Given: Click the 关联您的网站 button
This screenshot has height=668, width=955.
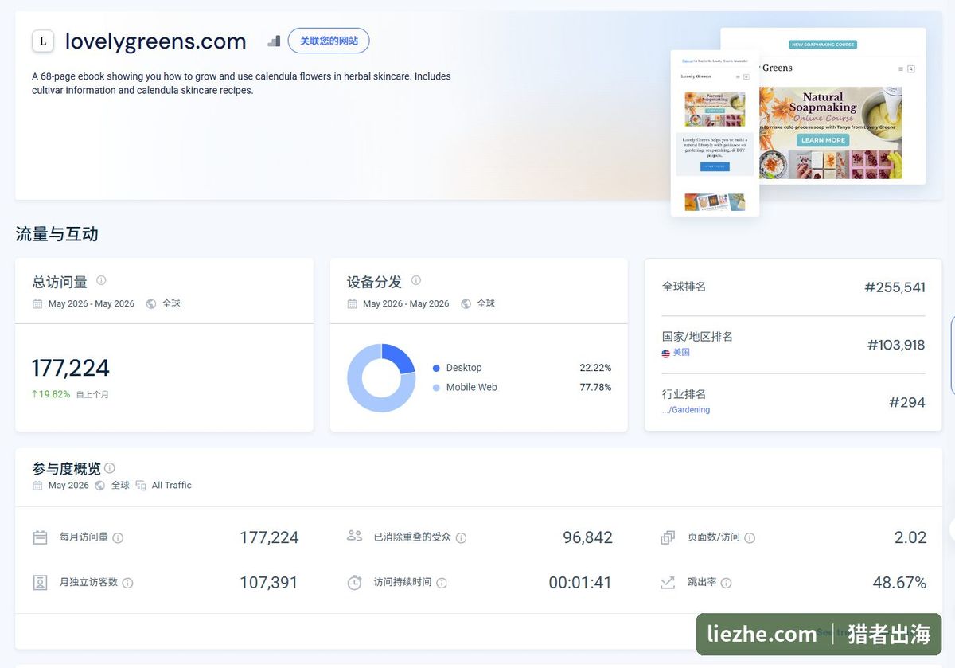Looking at the screenshot, I should click(329, 41).
